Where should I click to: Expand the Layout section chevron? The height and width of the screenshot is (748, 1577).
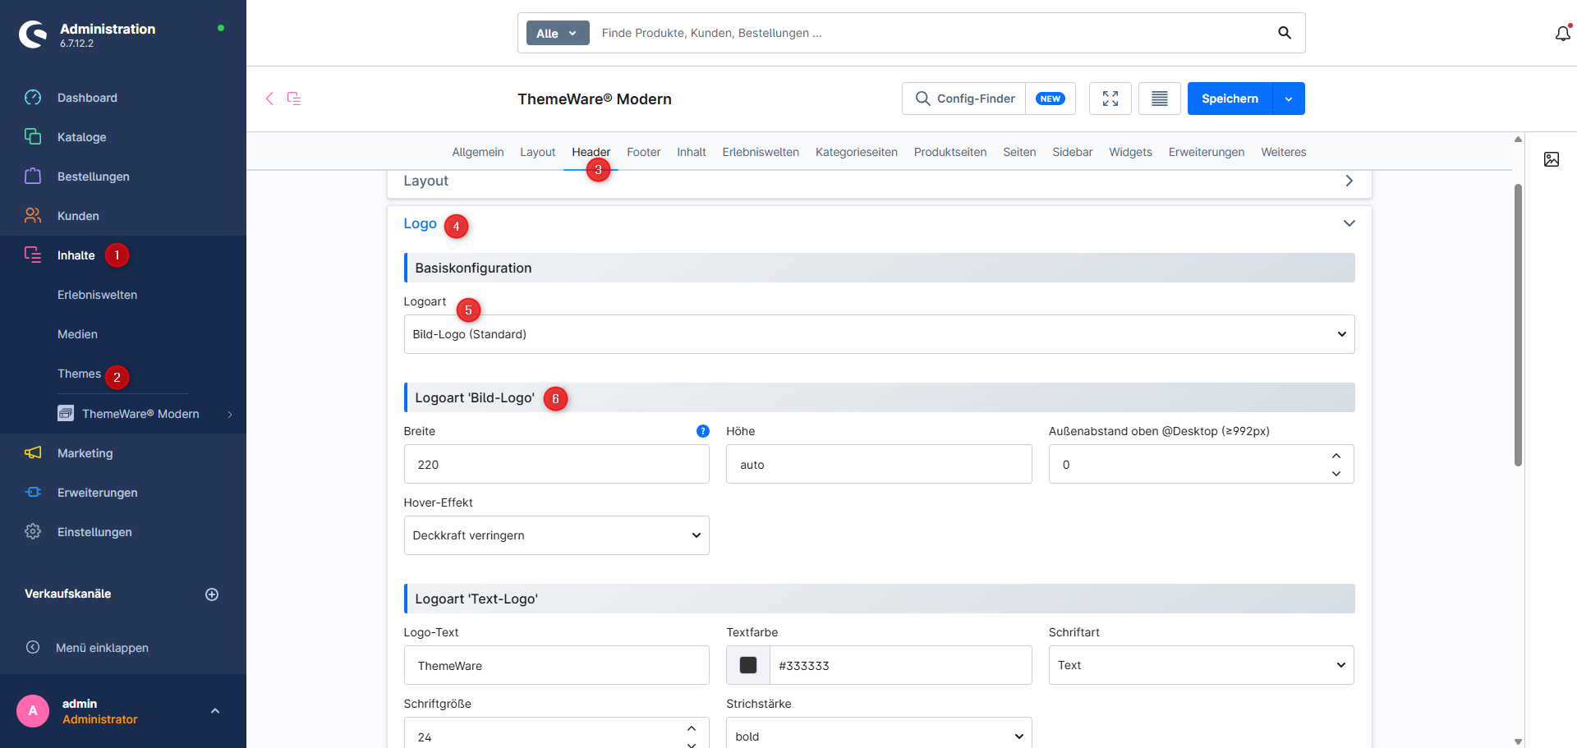pos(1349,181)
